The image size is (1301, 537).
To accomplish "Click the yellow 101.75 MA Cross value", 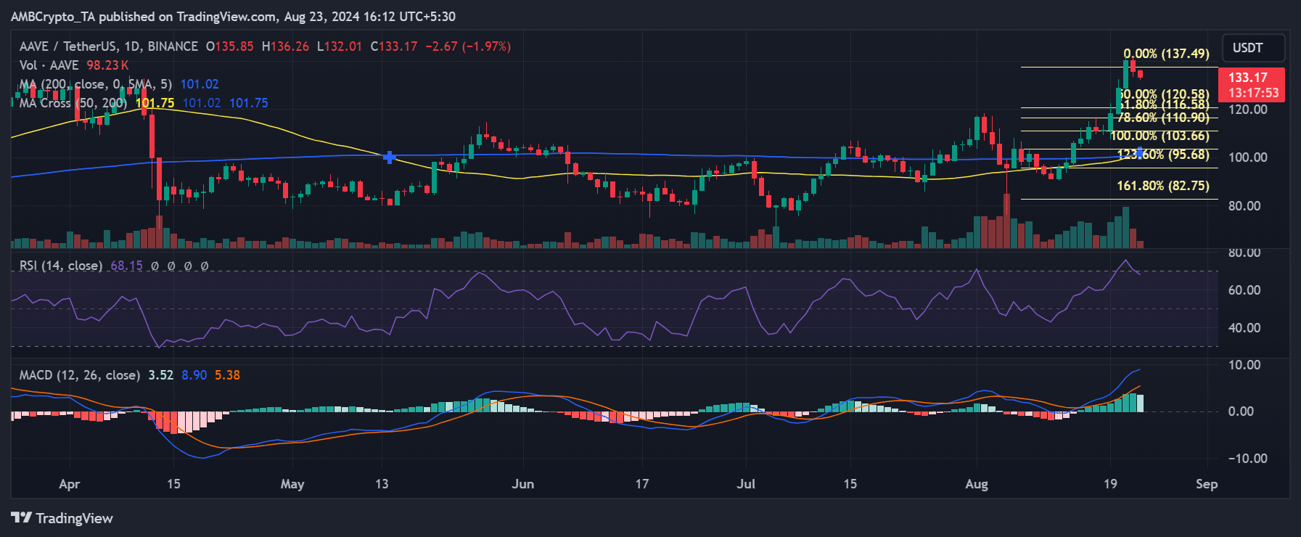I will 155,103.
